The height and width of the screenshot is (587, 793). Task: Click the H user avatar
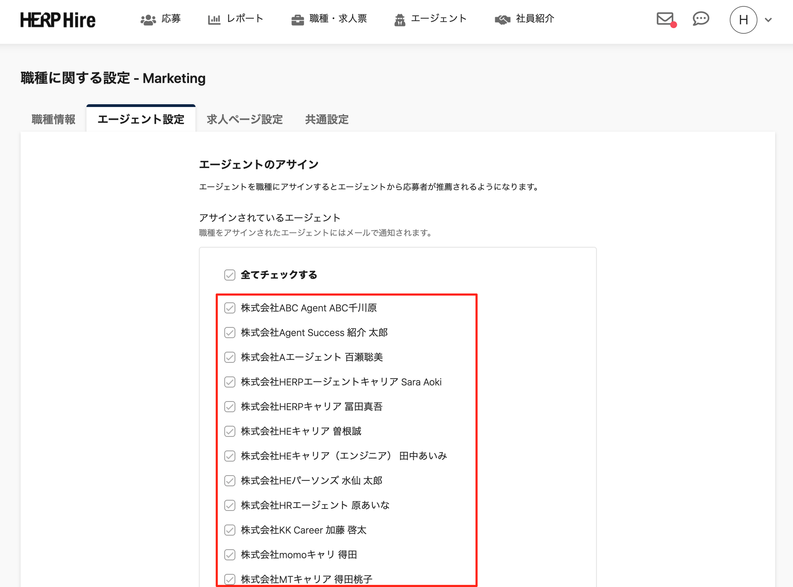[x=743, y=20]
